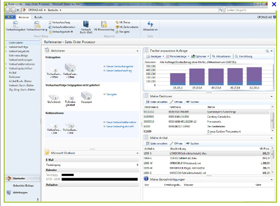Click Aktualisieren in chart toolbar
This screenshot has height=206, width=280.
221,56
